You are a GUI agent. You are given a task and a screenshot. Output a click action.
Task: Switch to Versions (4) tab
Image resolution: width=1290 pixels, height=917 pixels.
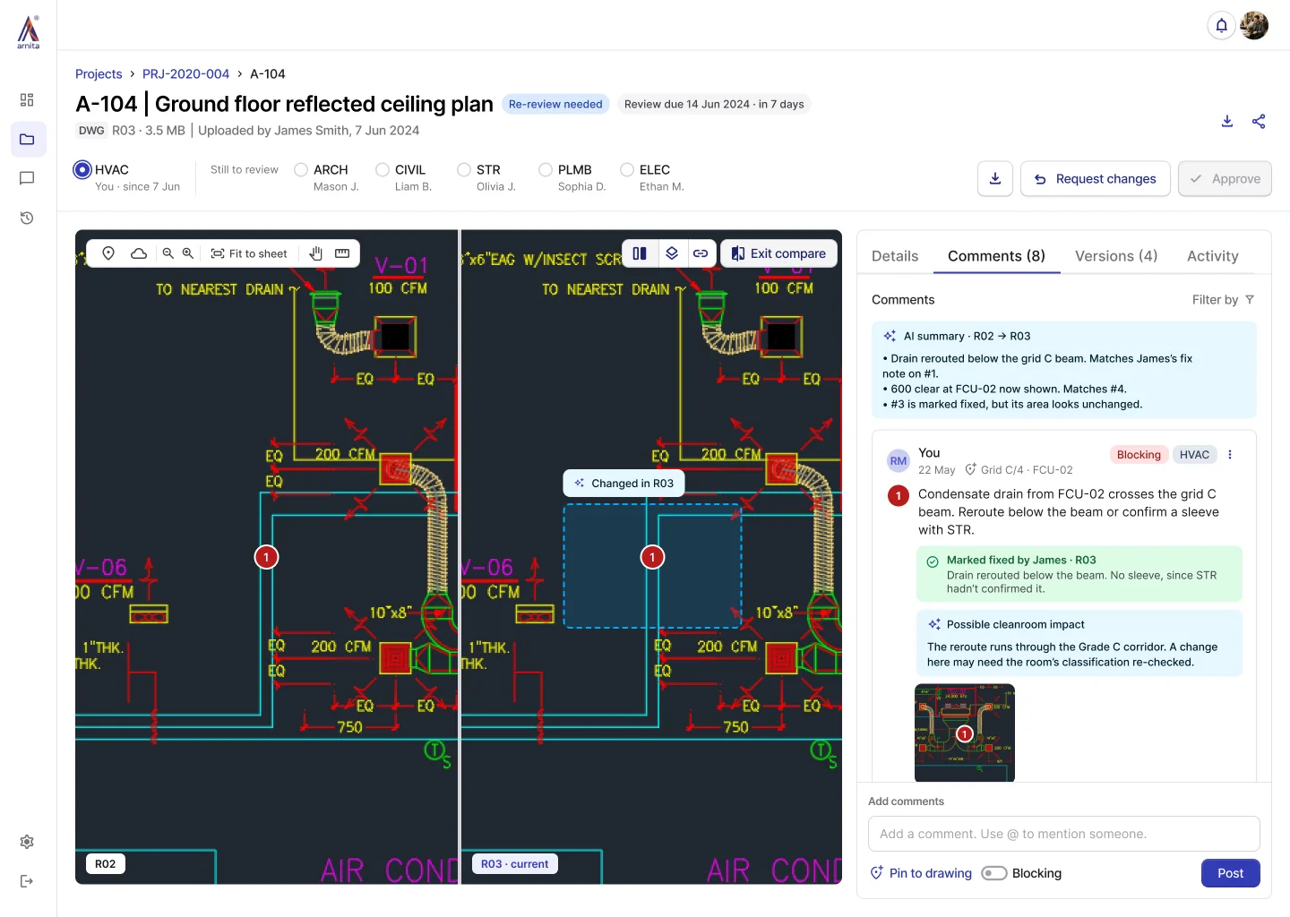click(x=1116, y=256)
